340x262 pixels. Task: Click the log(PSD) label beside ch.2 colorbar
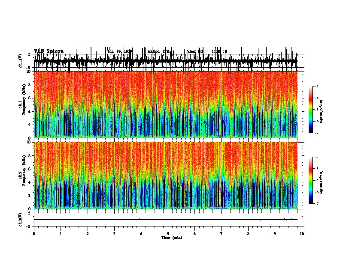click(x=322, y=182)
